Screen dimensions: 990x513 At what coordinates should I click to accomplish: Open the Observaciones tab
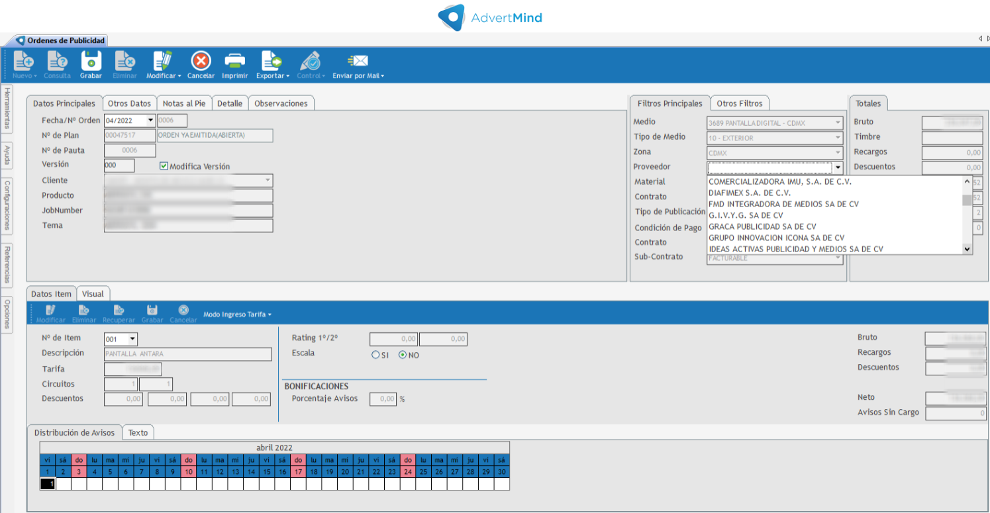(x=281, y=103)
